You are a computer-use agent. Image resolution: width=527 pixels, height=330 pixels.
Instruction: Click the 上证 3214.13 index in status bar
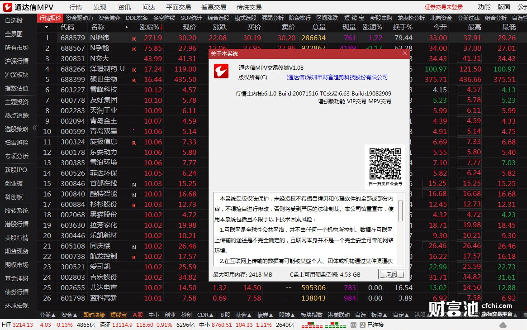16,325
